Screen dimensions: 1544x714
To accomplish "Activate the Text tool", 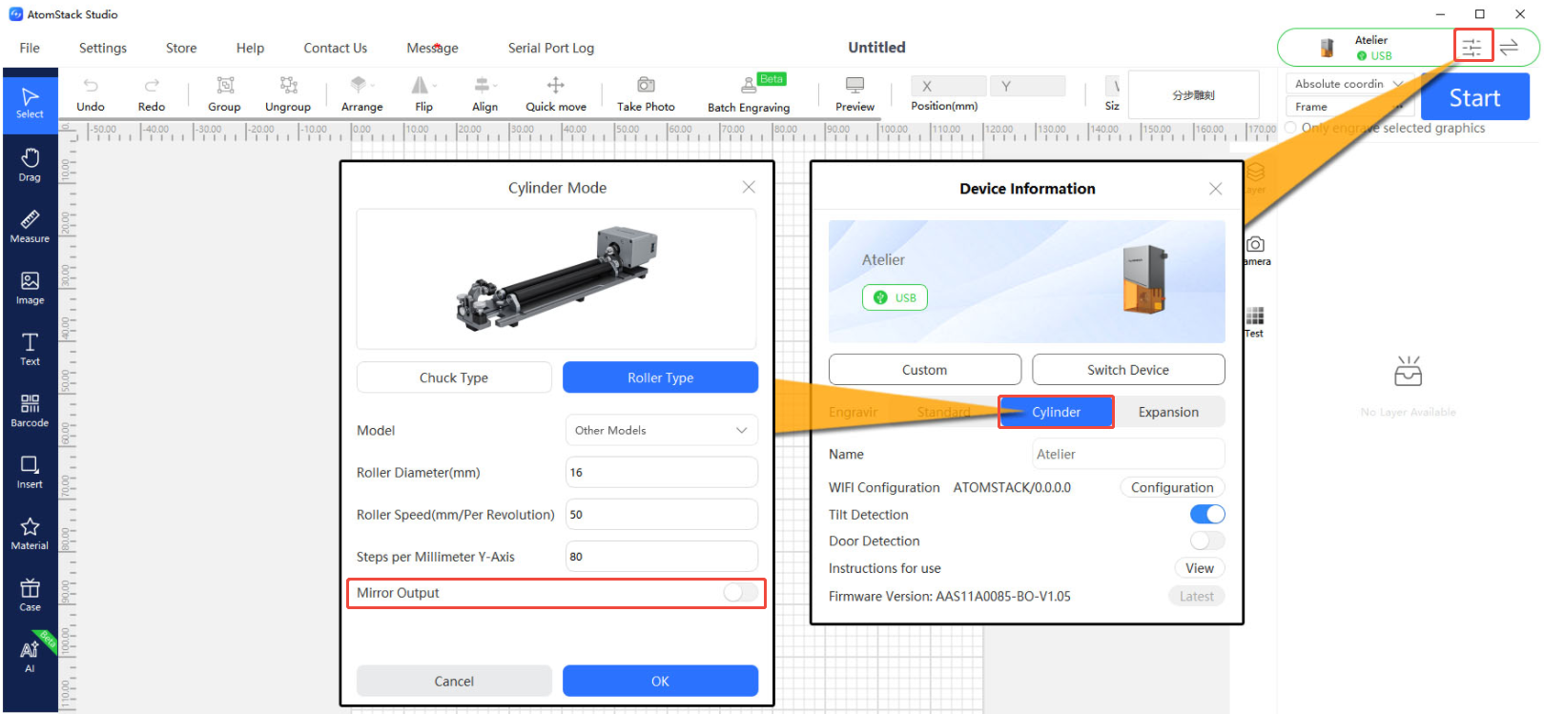I will [x=30, y=349].
